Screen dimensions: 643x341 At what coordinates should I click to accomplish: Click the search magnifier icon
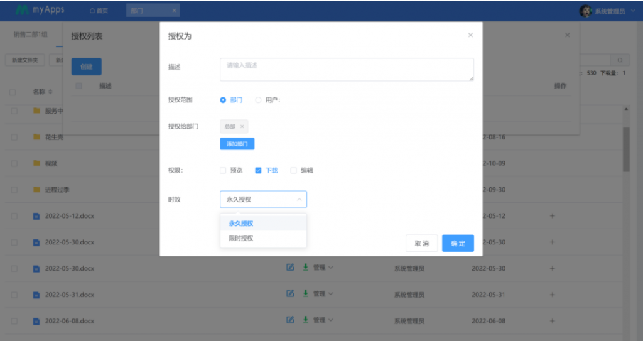coord(620,60)
